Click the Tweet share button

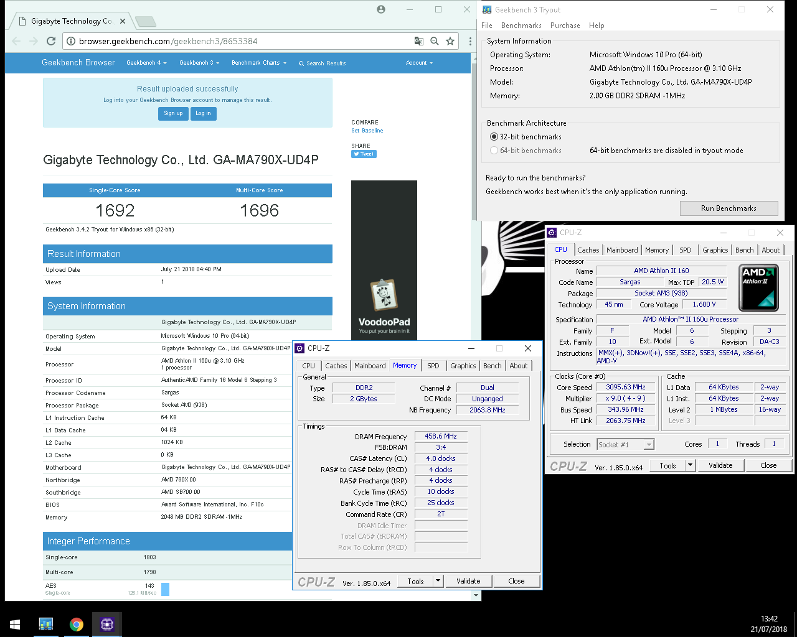(x=364, y=154)
